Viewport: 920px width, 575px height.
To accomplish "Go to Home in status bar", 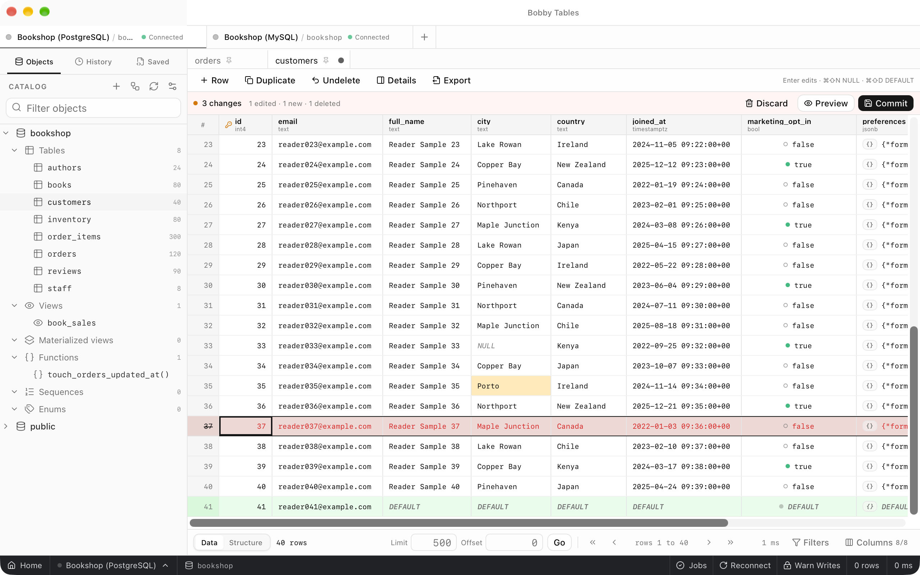I will [x=25, y=565].
